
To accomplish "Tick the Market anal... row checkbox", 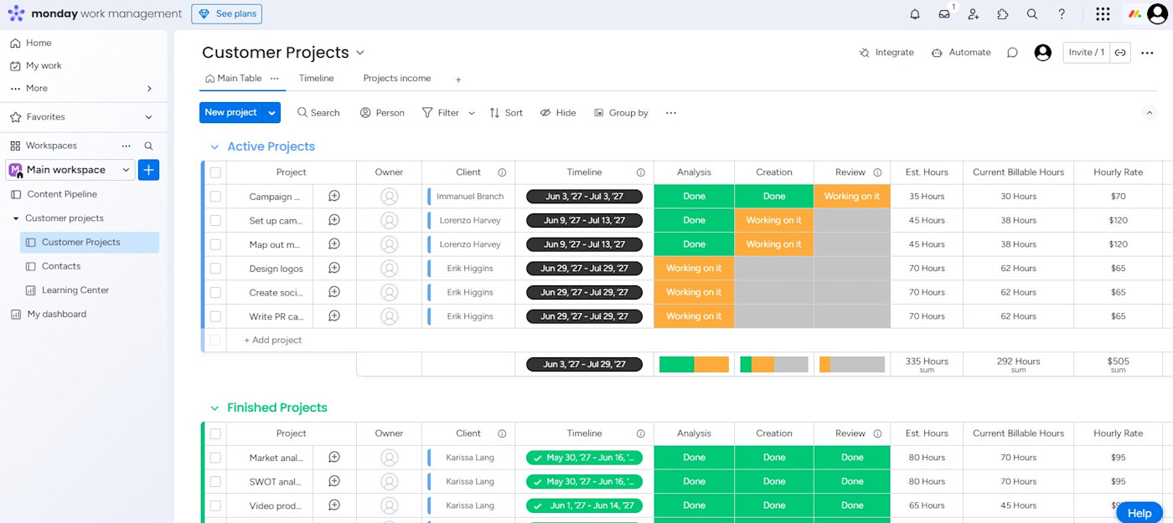I will click(x=215, y=458).
